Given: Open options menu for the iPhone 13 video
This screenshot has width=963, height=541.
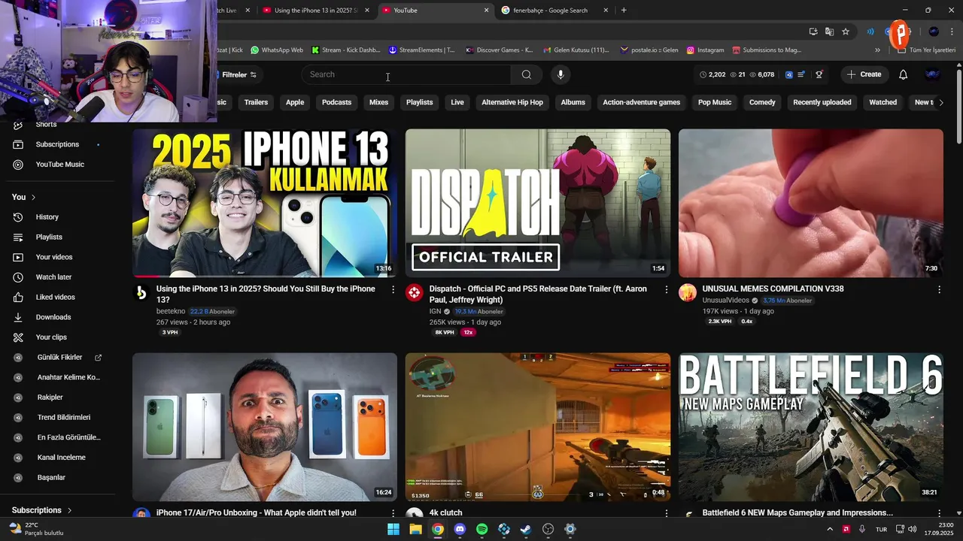Looking at the screenshot, I should click(x=393, y=289).
